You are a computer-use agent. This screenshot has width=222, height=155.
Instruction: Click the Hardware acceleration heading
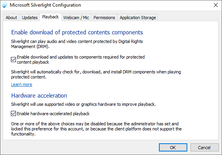39,96
